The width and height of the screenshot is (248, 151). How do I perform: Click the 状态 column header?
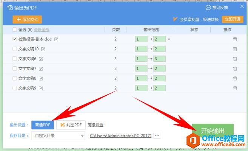(x=194, y=30)
